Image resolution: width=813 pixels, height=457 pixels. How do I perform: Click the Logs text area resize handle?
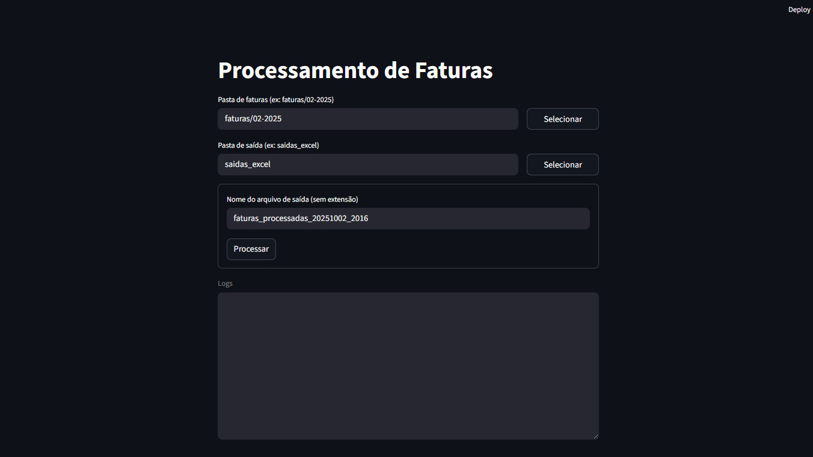[595, 436]
